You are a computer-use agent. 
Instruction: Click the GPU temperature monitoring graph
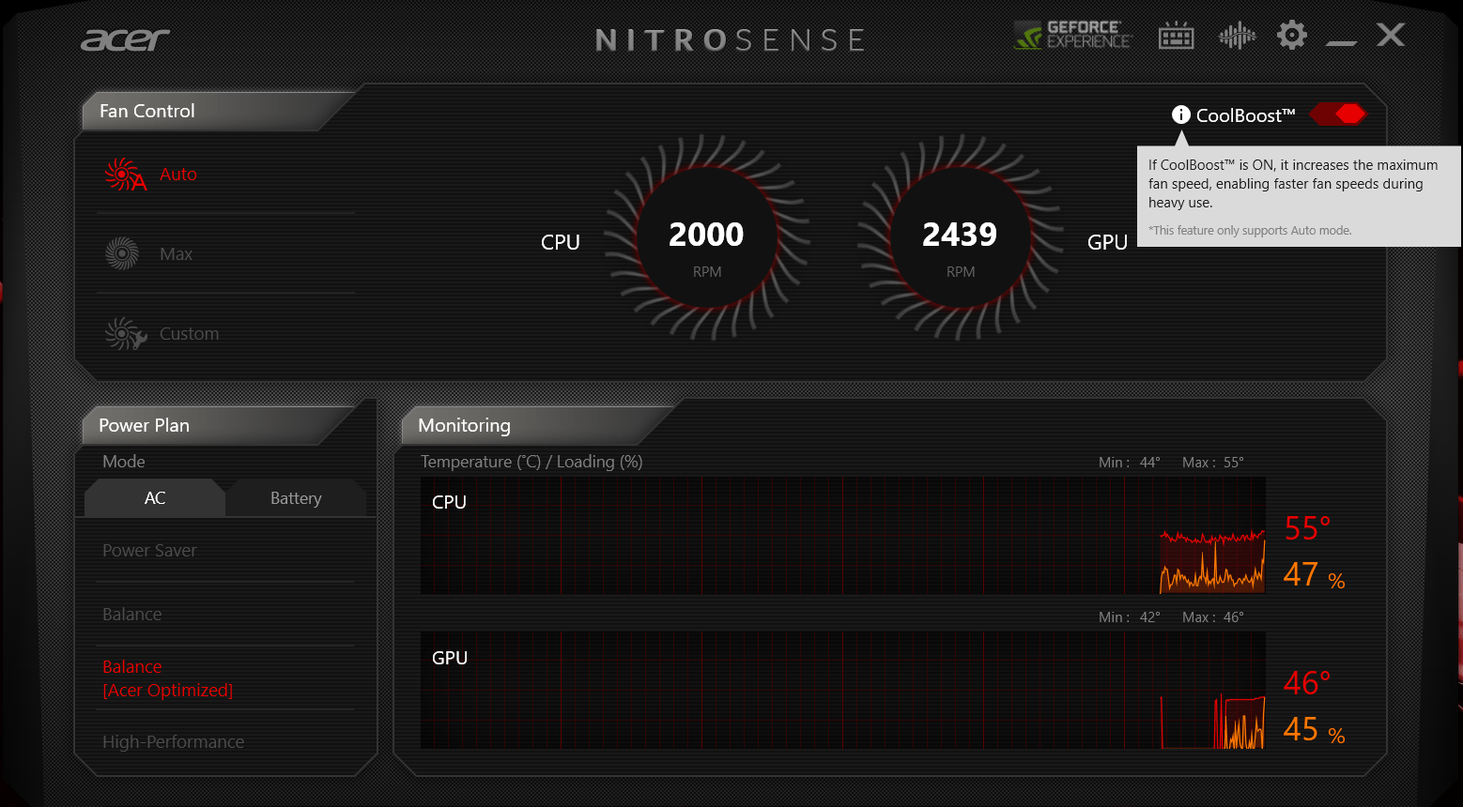coord(843,690)
